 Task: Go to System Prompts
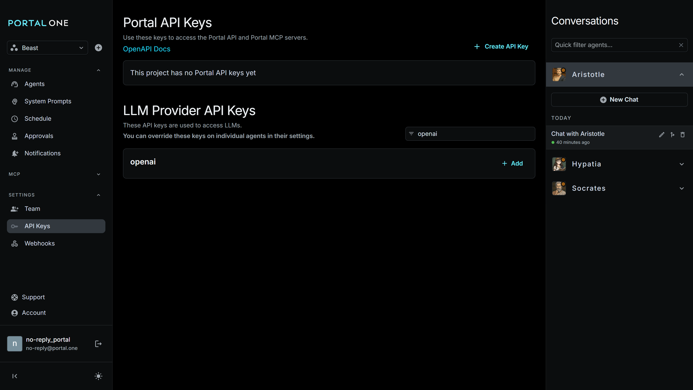48,101
